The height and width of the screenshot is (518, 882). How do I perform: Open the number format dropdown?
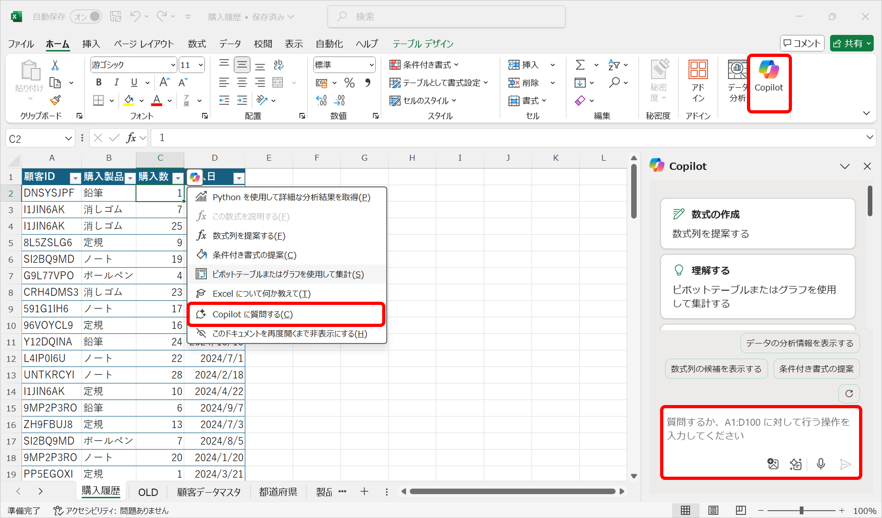point(371,65)
